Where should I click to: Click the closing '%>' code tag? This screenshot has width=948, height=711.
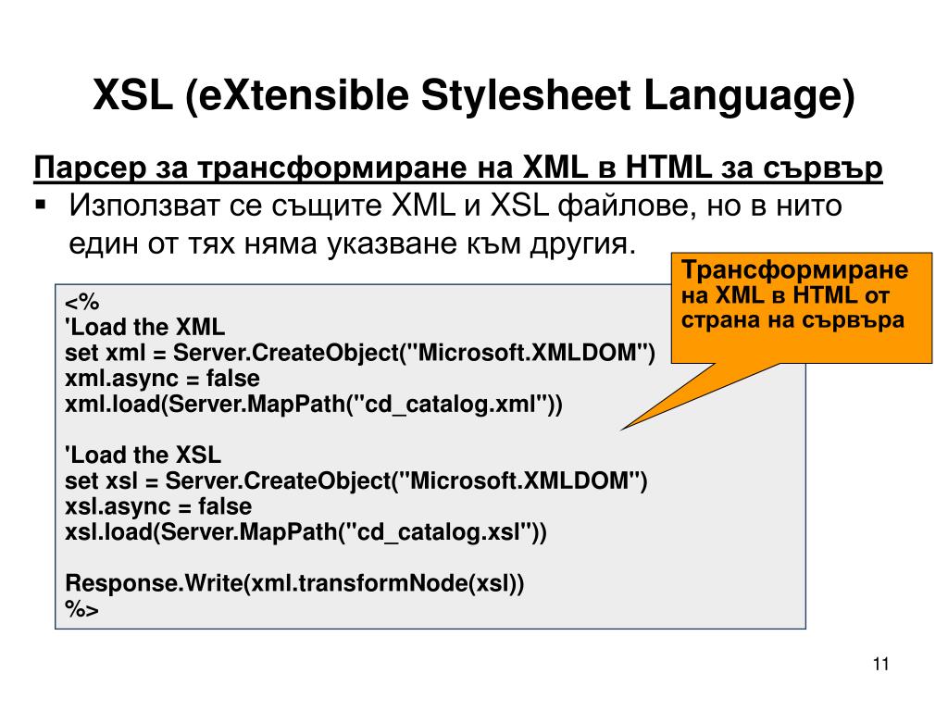point(81,609)
